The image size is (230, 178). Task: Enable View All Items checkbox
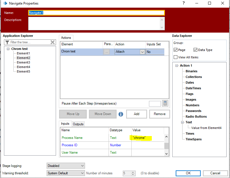click(x=176, y=57)
